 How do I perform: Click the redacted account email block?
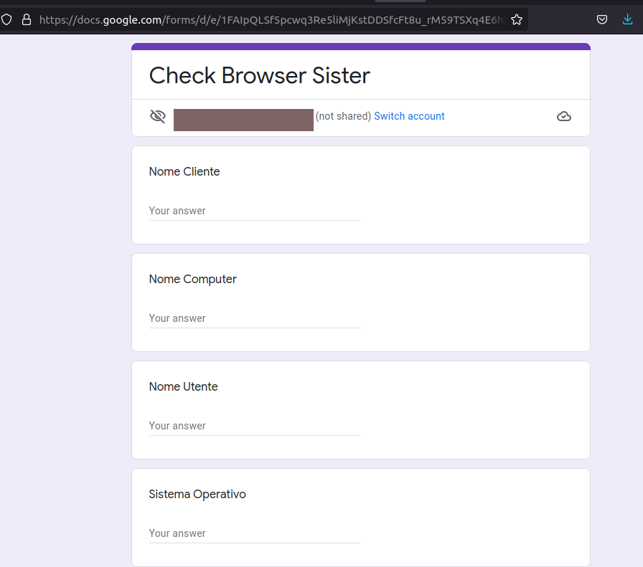[x=243, y=120]
